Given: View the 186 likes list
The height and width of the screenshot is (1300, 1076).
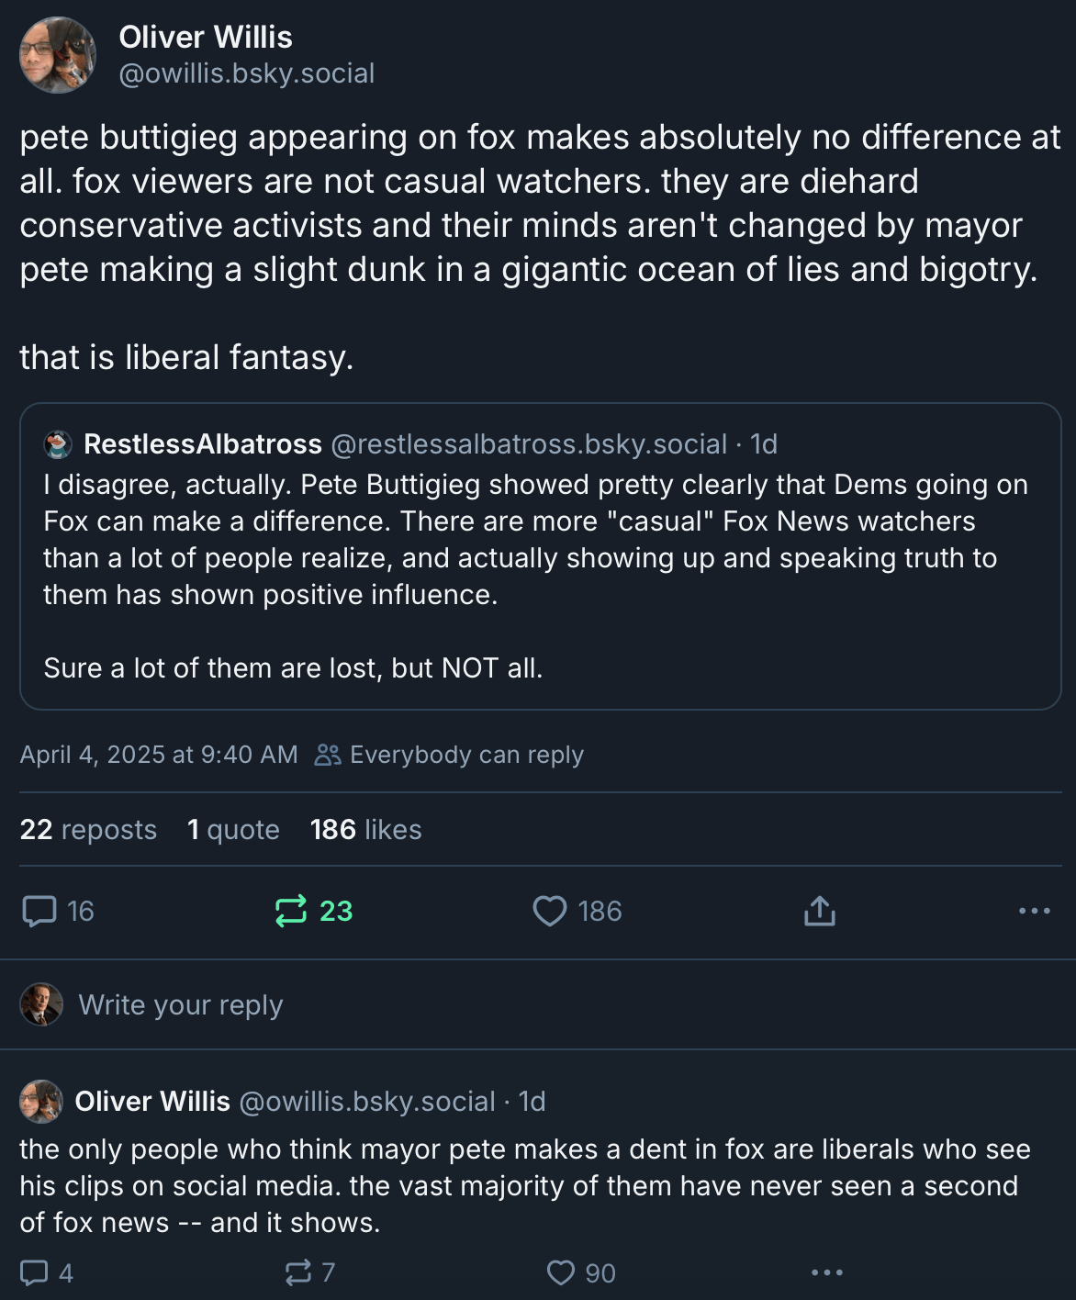Looking at the screenshot, I should click(x=365, y=830).
